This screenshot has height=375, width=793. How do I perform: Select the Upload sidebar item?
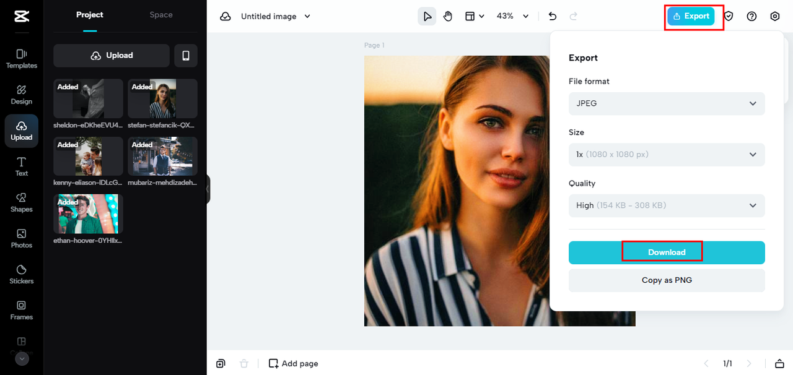coord(22,131)
